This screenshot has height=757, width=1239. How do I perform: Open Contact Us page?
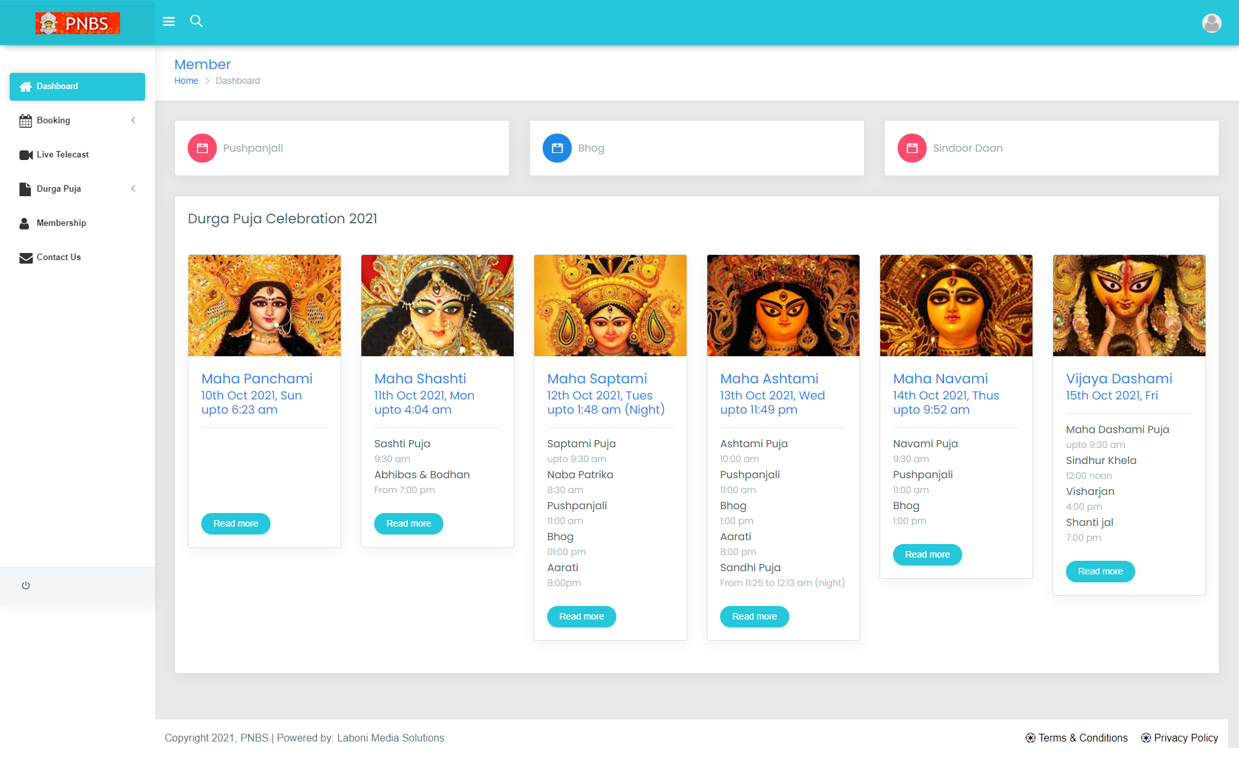coord(77,257)
